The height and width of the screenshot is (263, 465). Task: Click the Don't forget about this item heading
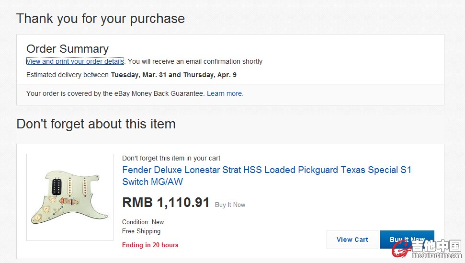coord(96,124)
